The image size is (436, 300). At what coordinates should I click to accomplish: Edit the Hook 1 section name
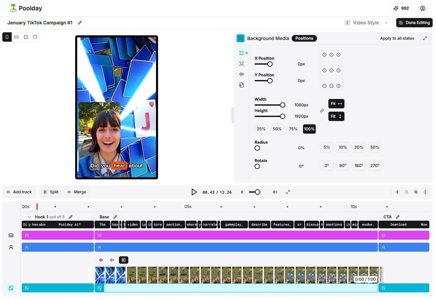70,217
